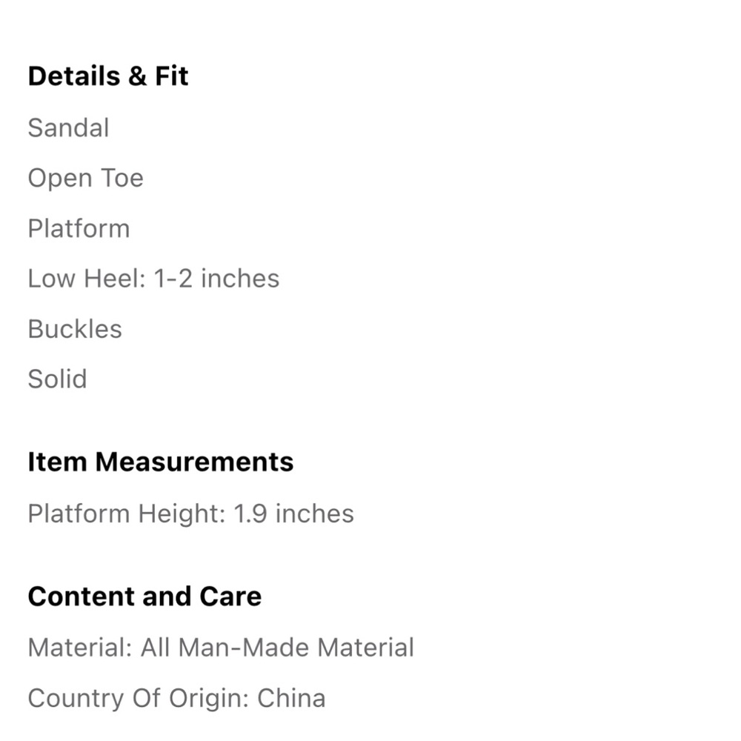This screenshot has height=741, width=741.
Task: Click the Item Measurements heading
Action: (161, 462)
